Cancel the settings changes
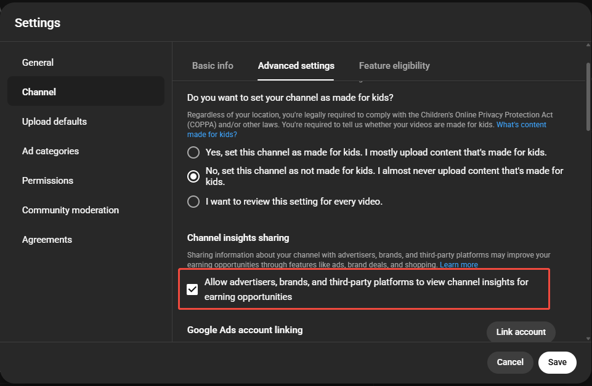Viewport: 592px width, 386px height. point(510,362)
